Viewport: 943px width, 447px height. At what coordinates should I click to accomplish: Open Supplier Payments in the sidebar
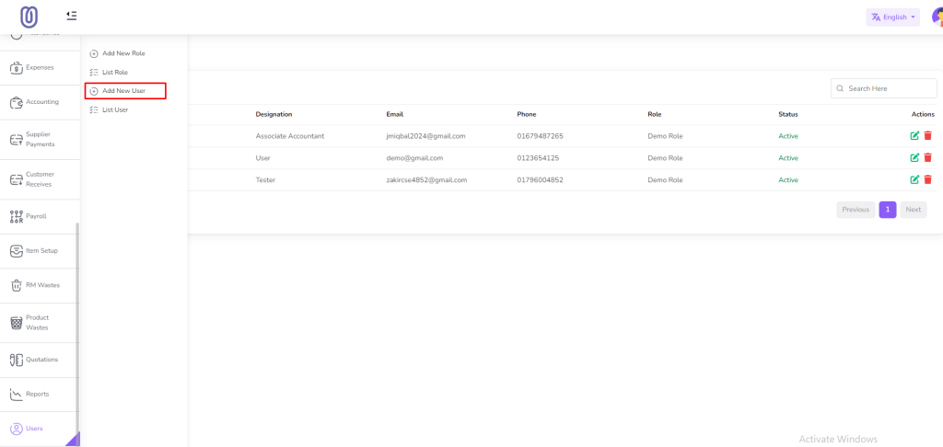(x=40, y=140)
